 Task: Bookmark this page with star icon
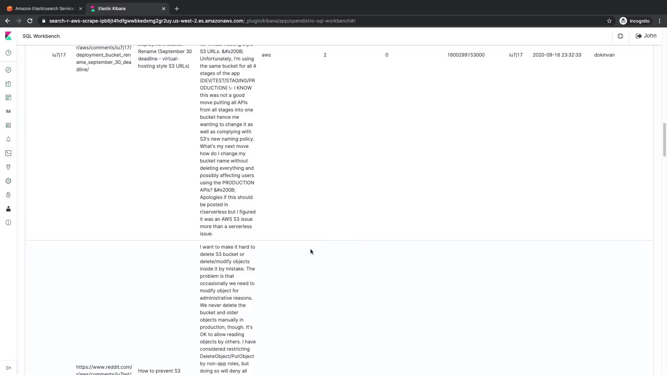609,21
